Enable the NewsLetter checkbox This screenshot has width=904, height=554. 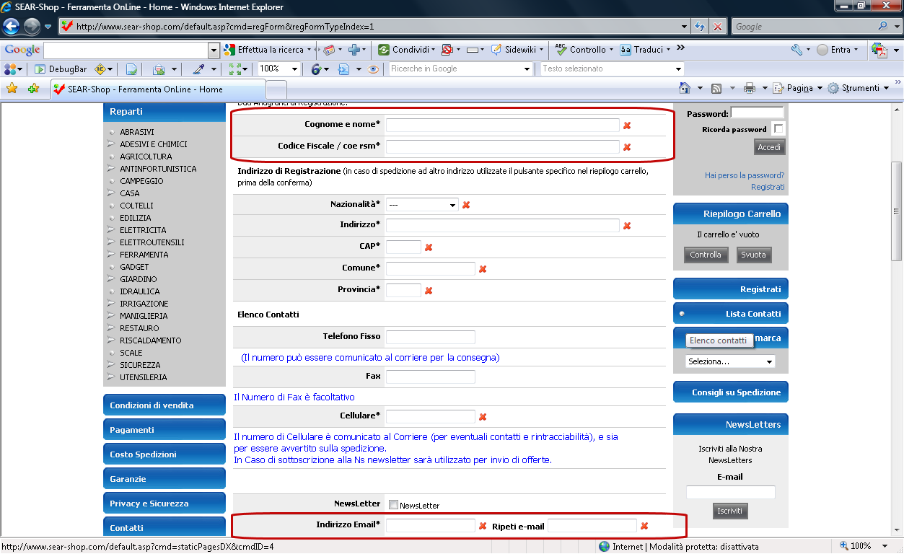393,505
